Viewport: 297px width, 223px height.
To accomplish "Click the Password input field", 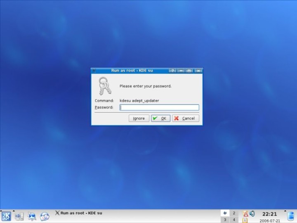I will coord(159,107).
